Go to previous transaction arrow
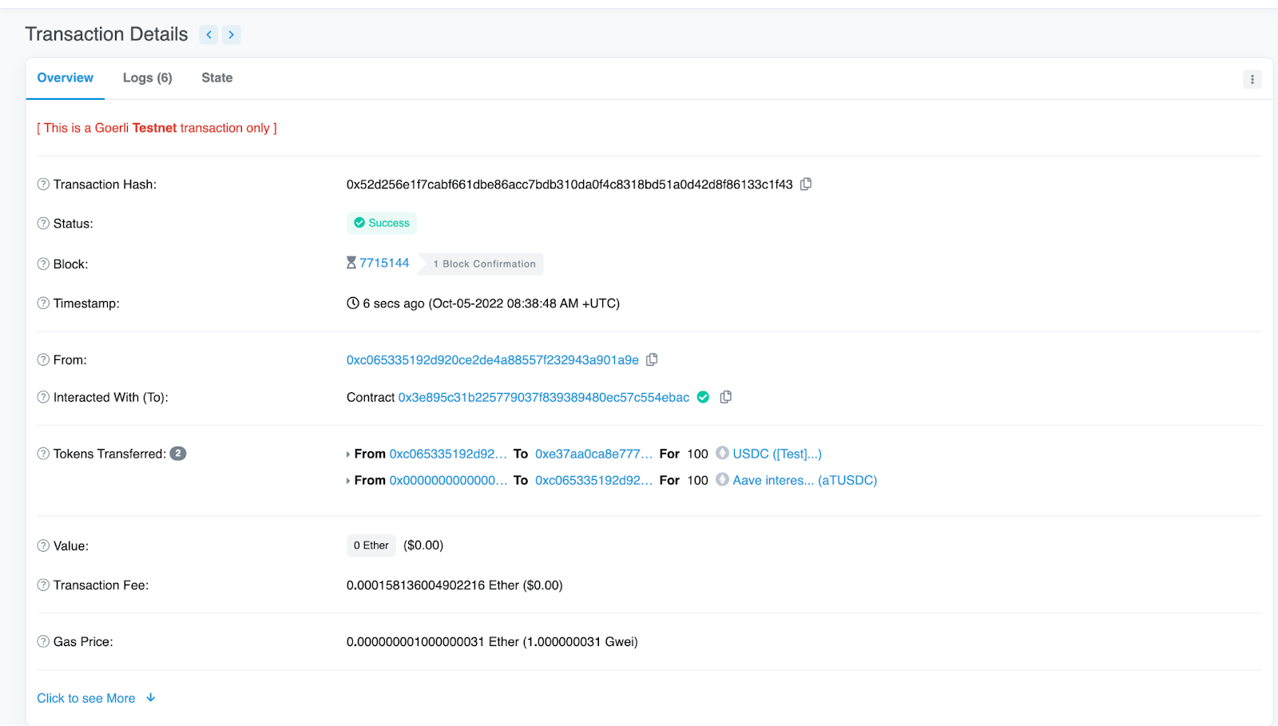The image size is (1278, 726). 208,34
